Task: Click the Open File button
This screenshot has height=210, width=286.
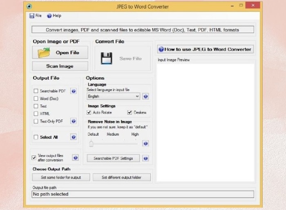Action: tap(60, 53)
